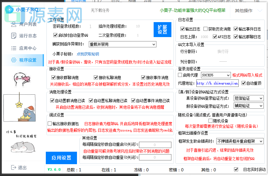Click 列分割符 input field

pos(223,62)
